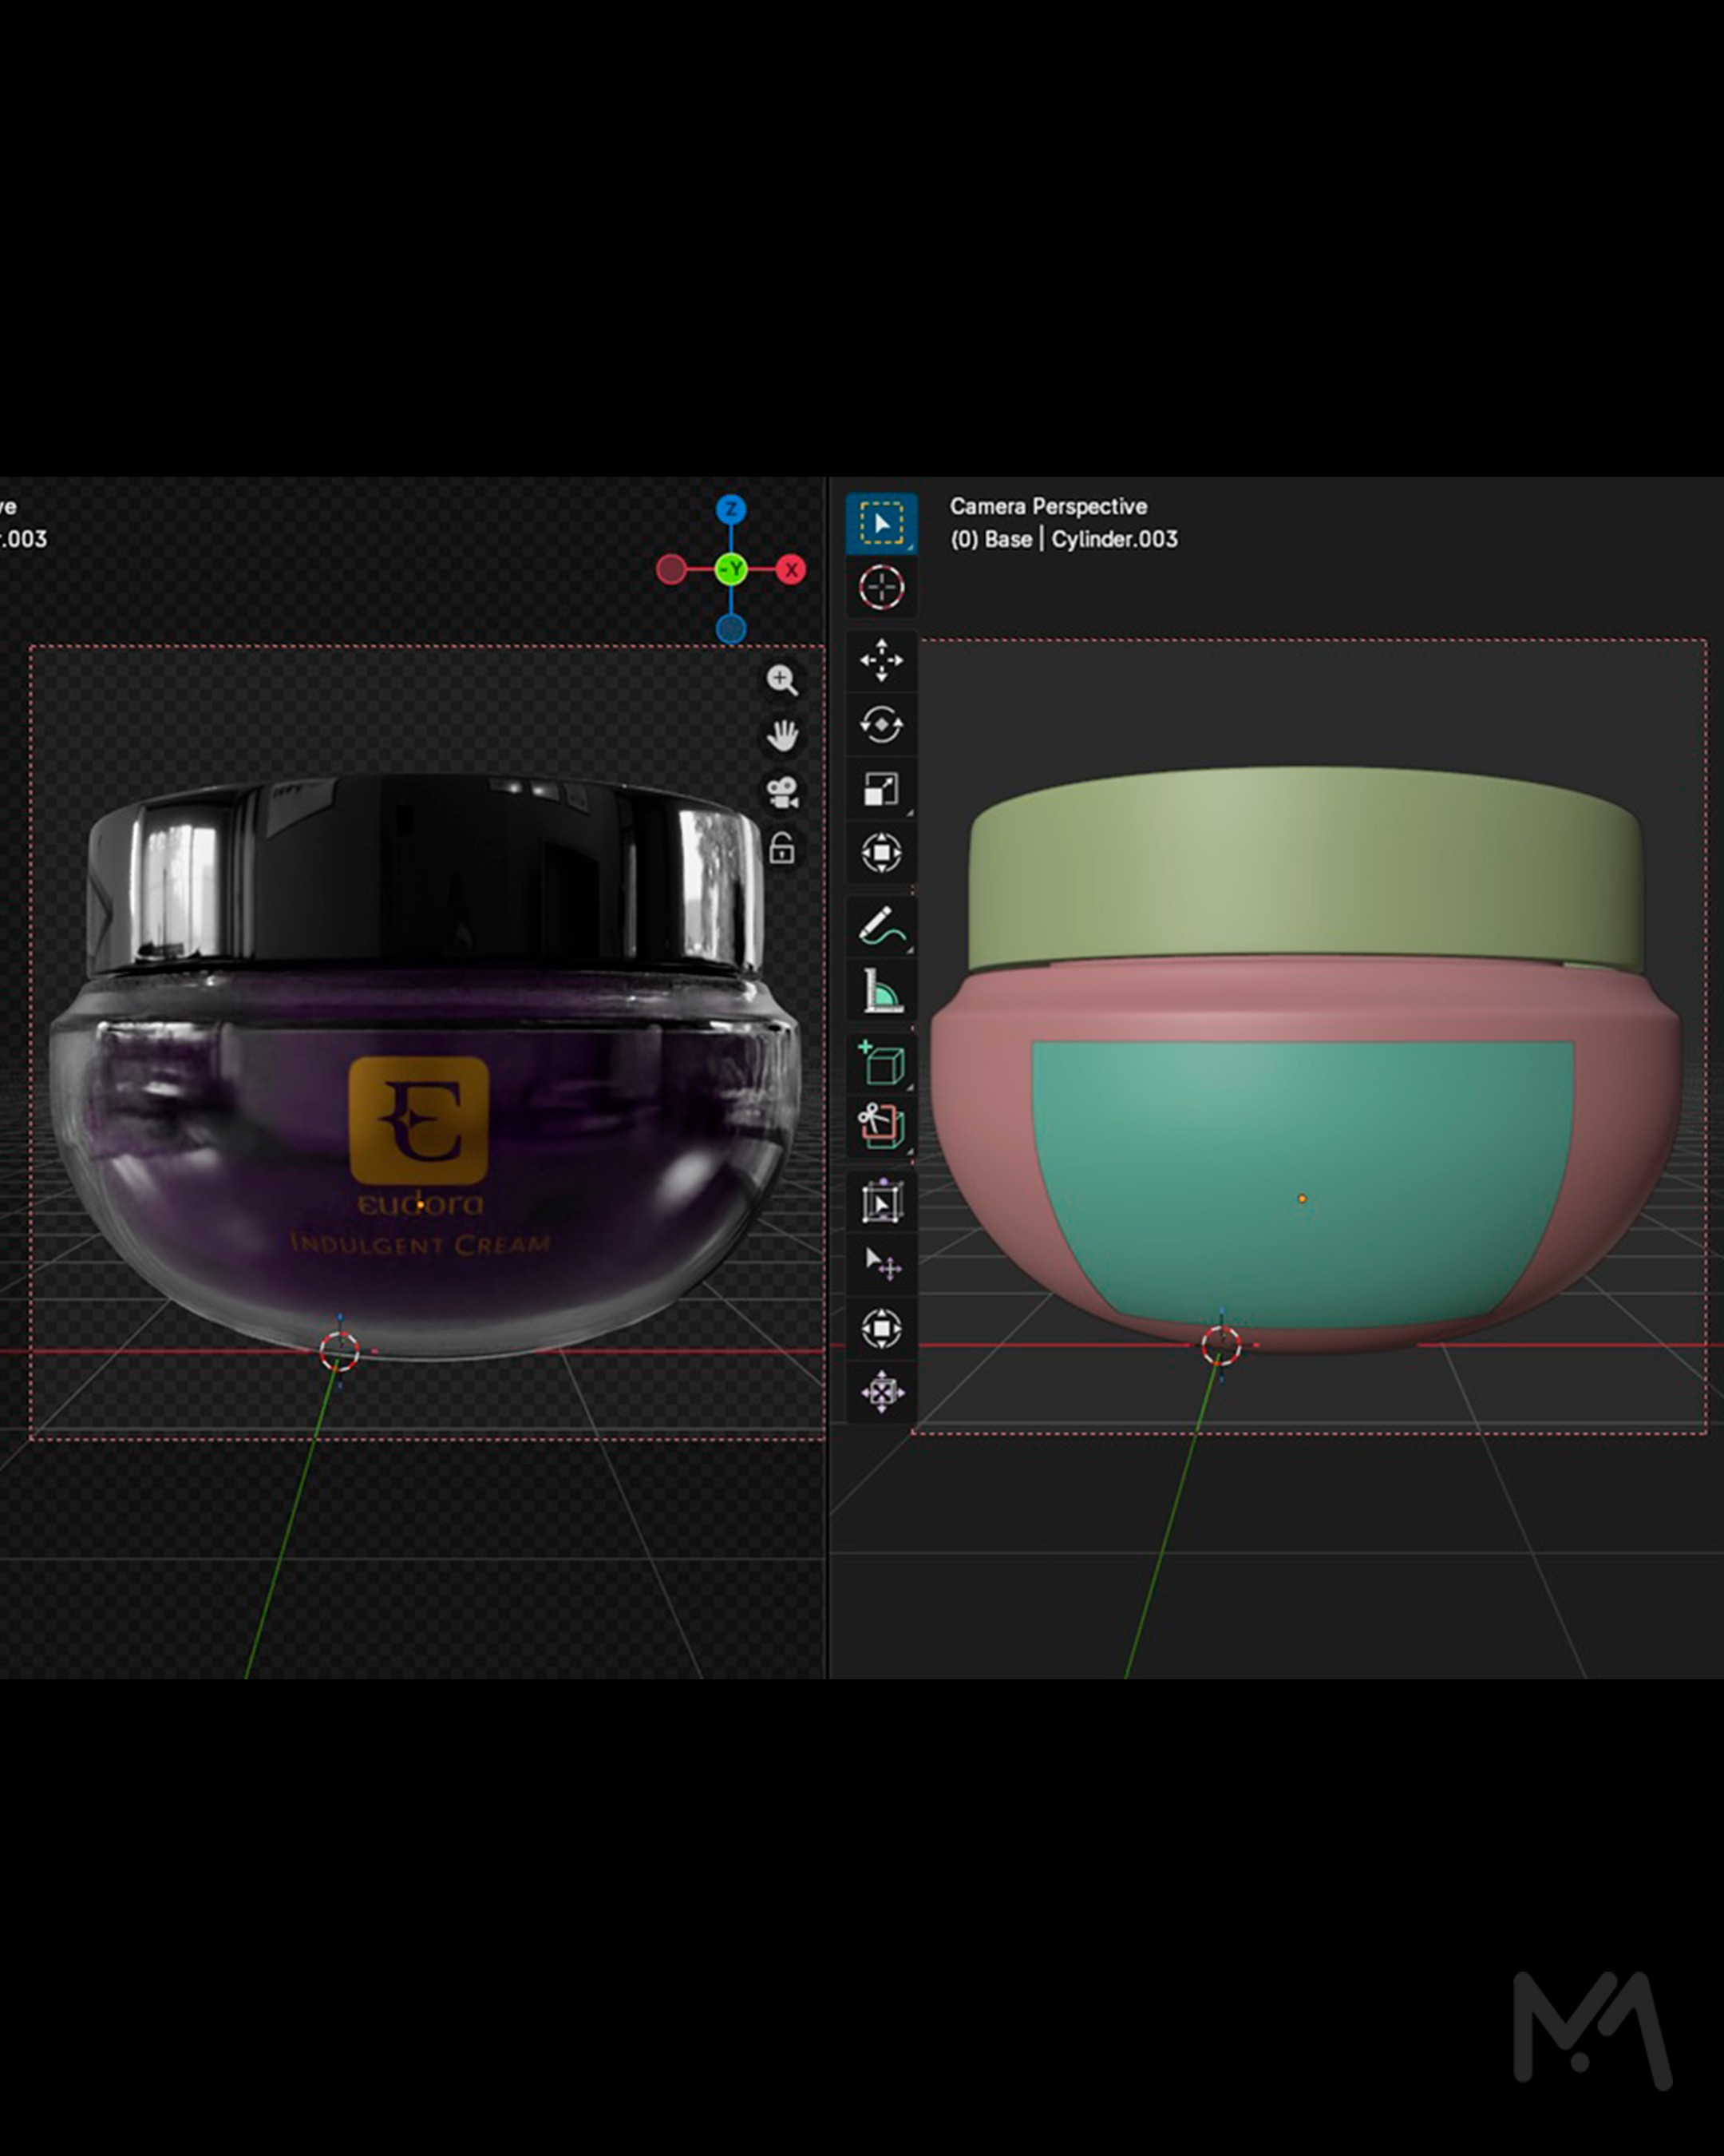Click the 'eudora' brand text on jar
The width and height of the screenshot is (1724, 2156).
point(420,1203)
